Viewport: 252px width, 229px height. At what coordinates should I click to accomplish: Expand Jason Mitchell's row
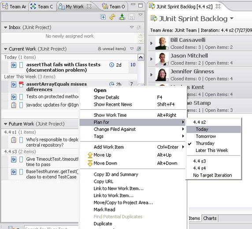(151, 59)
